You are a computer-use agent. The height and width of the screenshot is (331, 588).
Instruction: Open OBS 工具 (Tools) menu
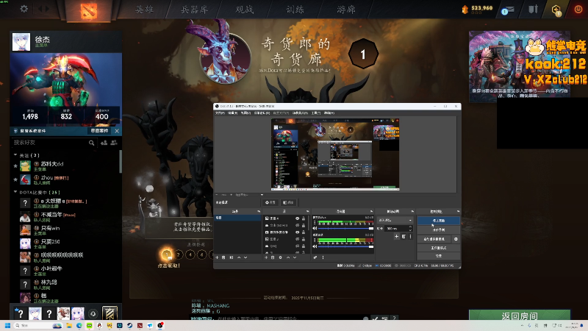pos(316,113)
